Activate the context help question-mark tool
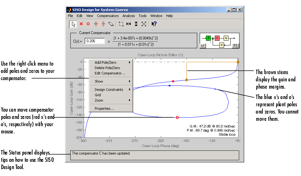The width and height of the screenshot is (301, 176). click(x=154, y=24)
